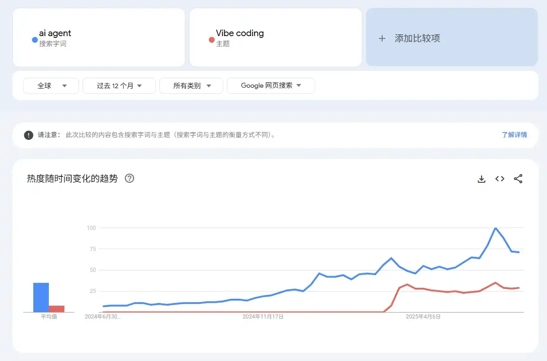Click the share chart icon
This screenshot has height=361, width=547.
[x=518, y=179]
